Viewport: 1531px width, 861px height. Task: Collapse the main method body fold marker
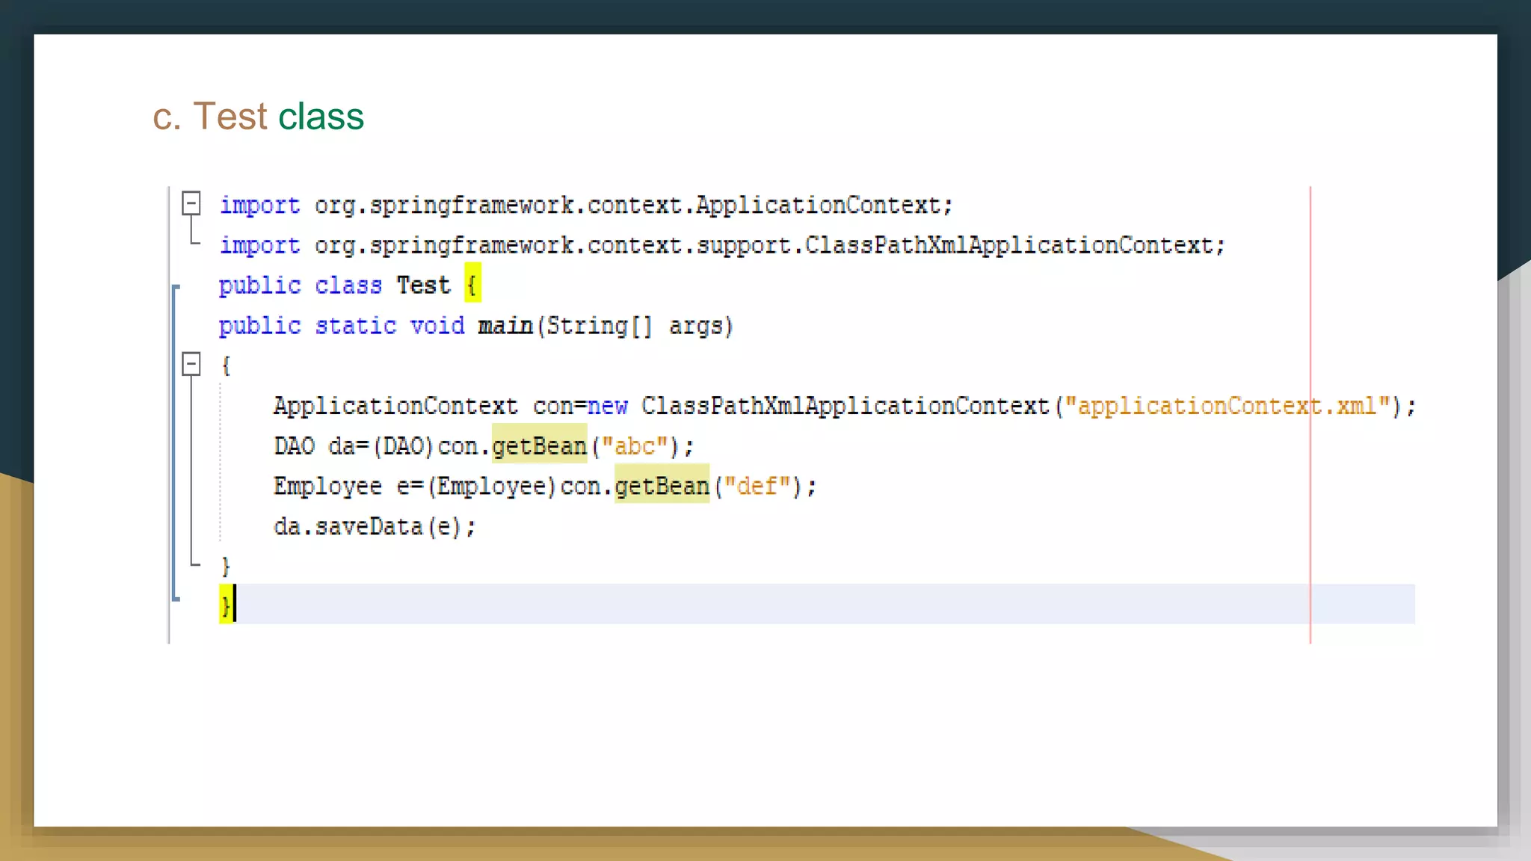coord(191,364)
